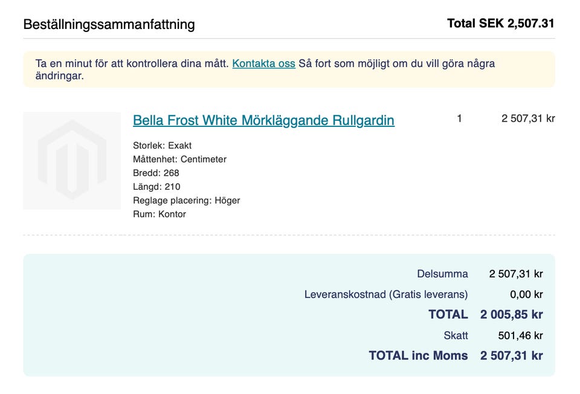
Task: Click Leveranskostnad (Gratis leverans) label
Action: click(386, 294)
